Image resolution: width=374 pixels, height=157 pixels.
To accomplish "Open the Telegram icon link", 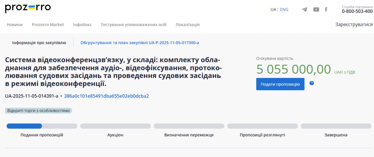I will pos(304,9).
